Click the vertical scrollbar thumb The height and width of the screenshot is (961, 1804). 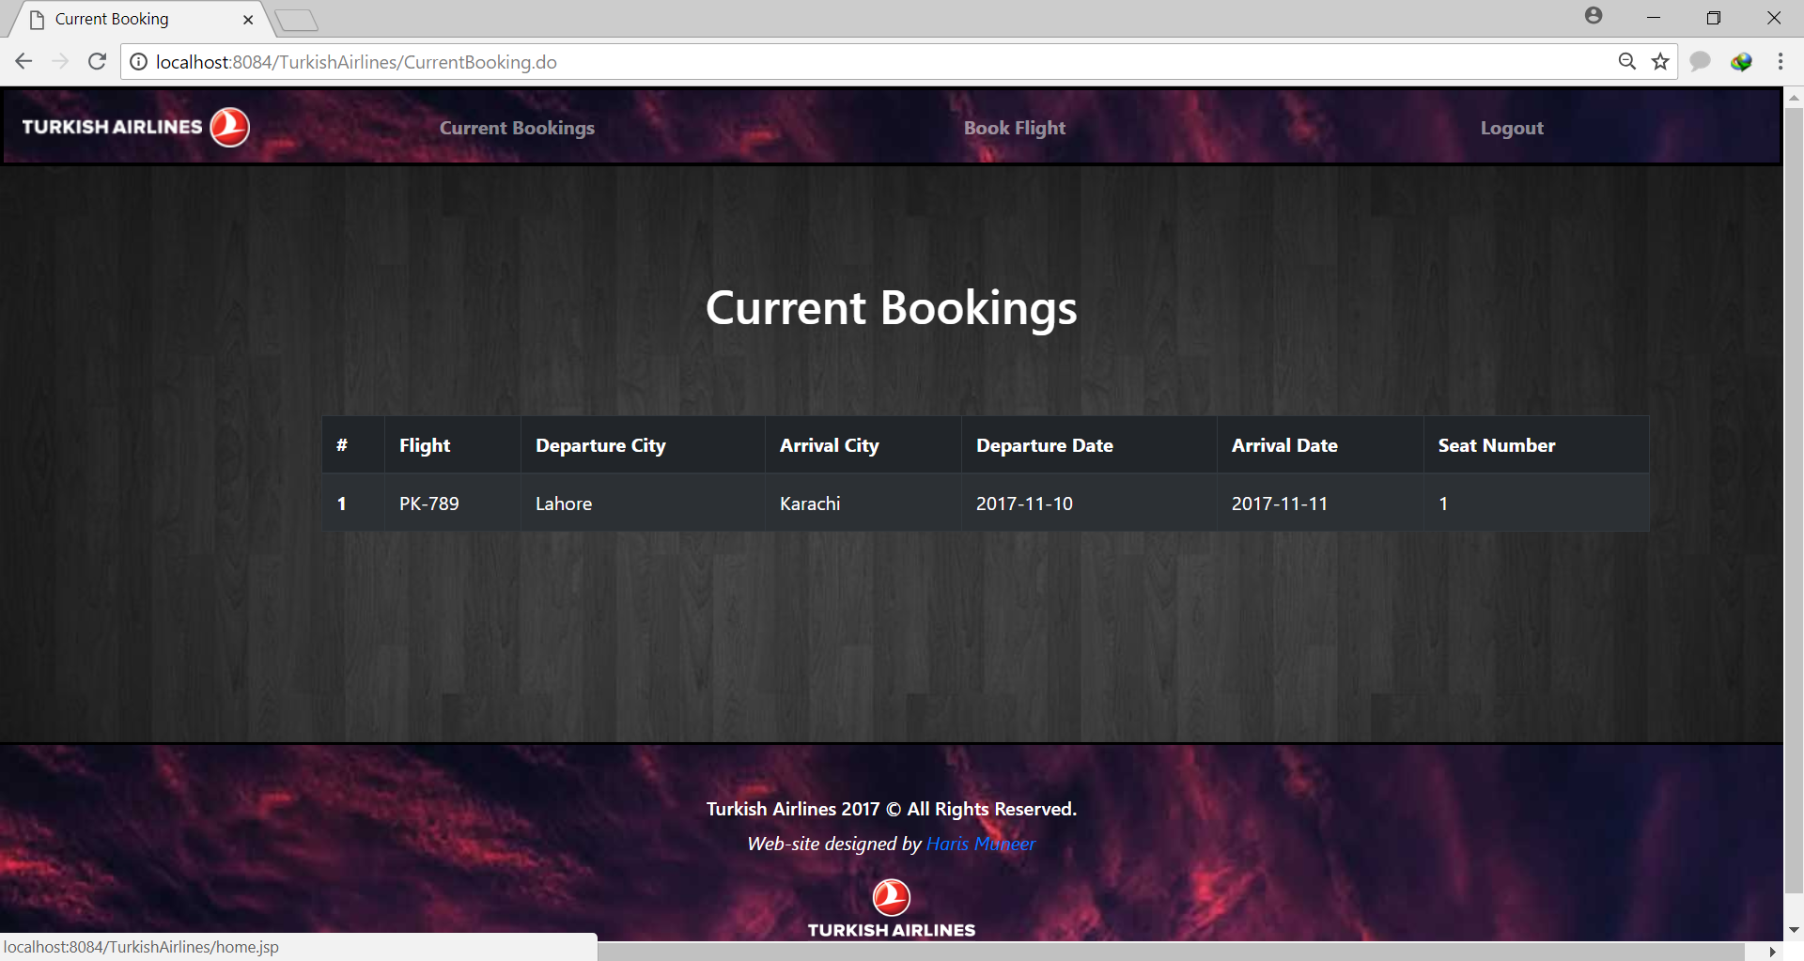click(1794, 501)
